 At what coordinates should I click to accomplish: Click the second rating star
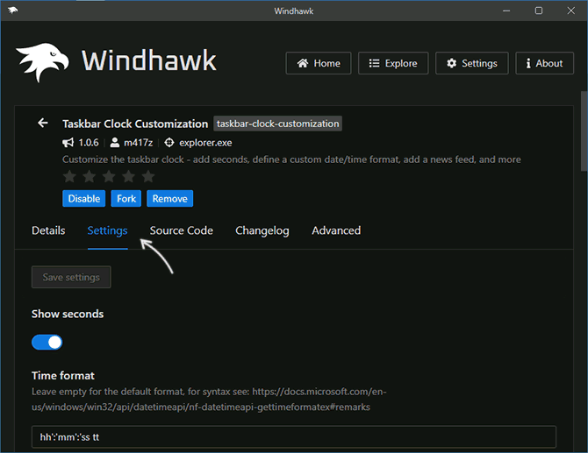click(90, 176)
